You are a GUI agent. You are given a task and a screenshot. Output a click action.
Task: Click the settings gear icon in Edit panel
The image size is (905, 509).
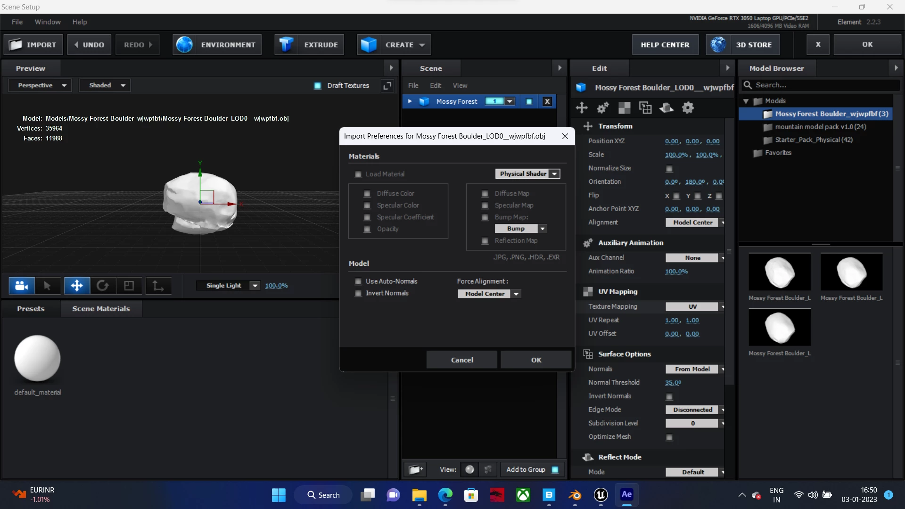(x=688, y=108)
